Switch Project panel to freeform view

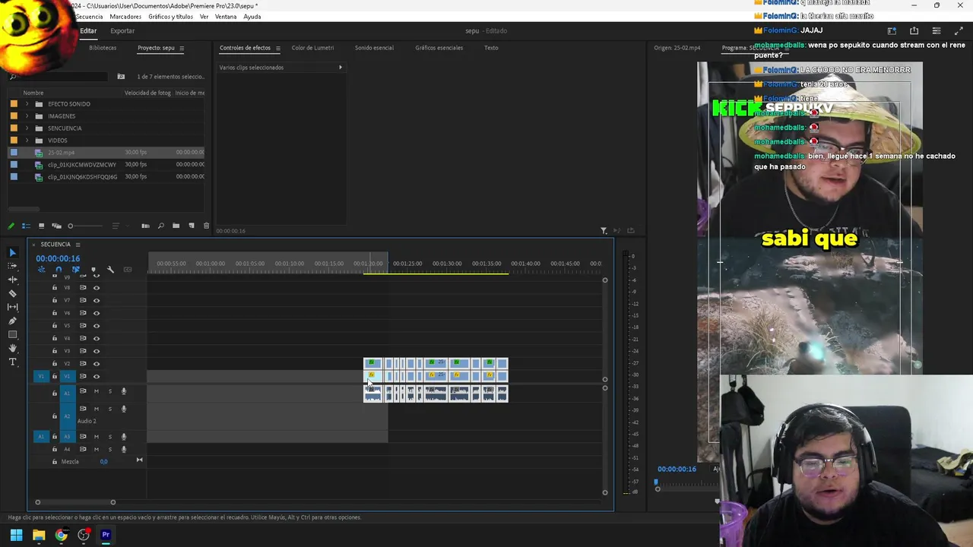coord(56,226)
